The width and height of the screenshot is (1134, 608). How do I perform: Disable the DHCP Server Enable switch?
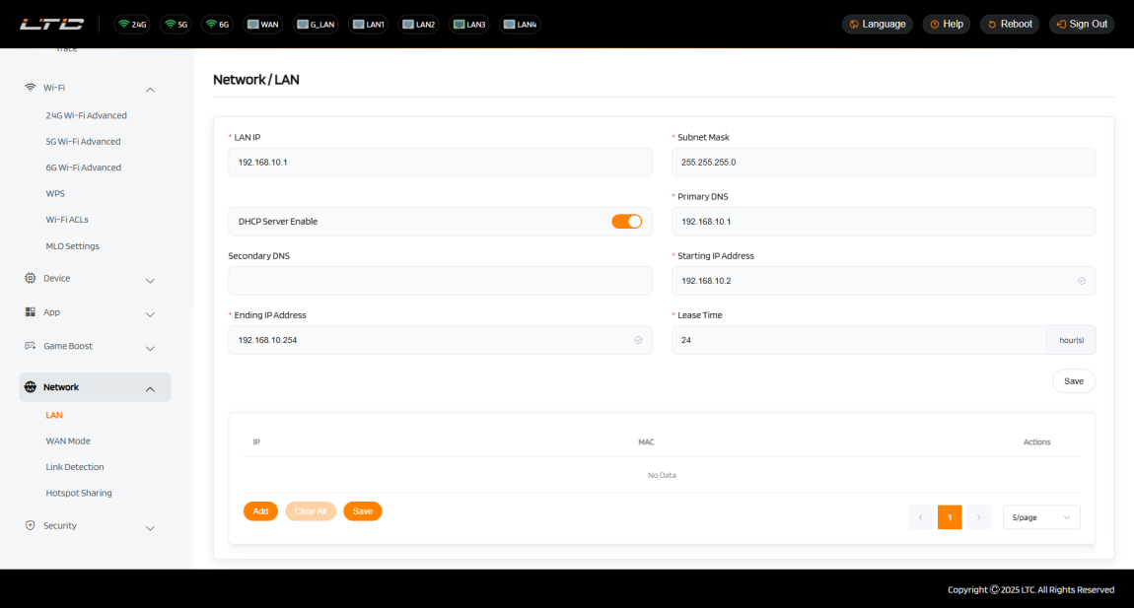626,222
